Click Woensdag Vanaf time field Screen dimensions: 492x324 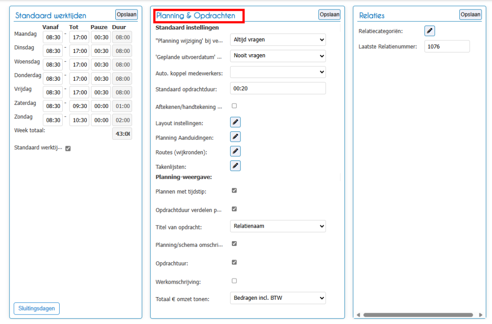click(53, 65)
